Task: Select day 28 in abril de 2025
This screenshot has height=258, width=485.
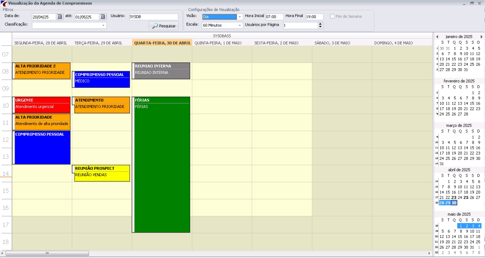Action: click(x=442, y=203)
